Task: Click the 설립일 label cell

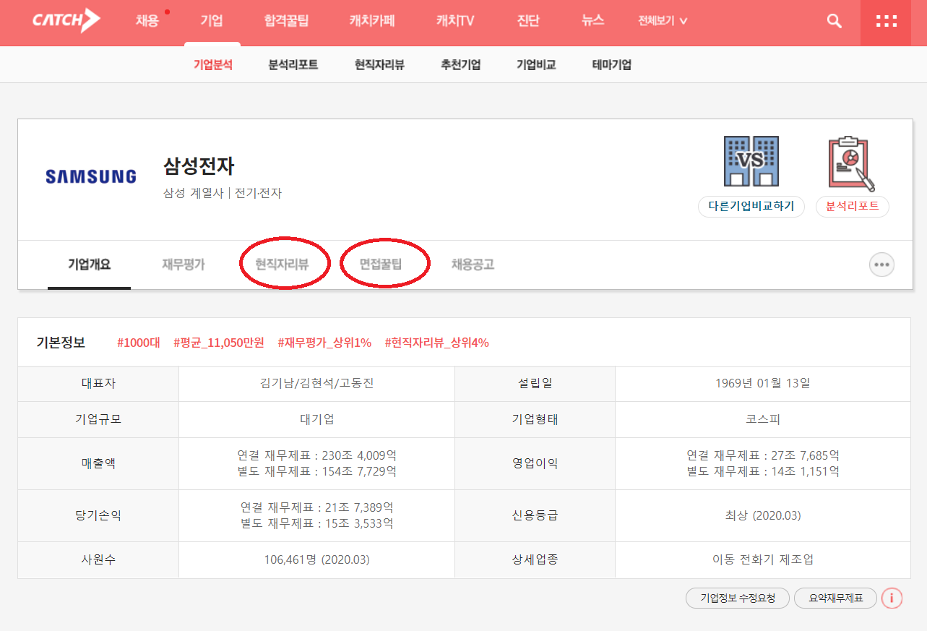Action: click(x=535, y=384)
